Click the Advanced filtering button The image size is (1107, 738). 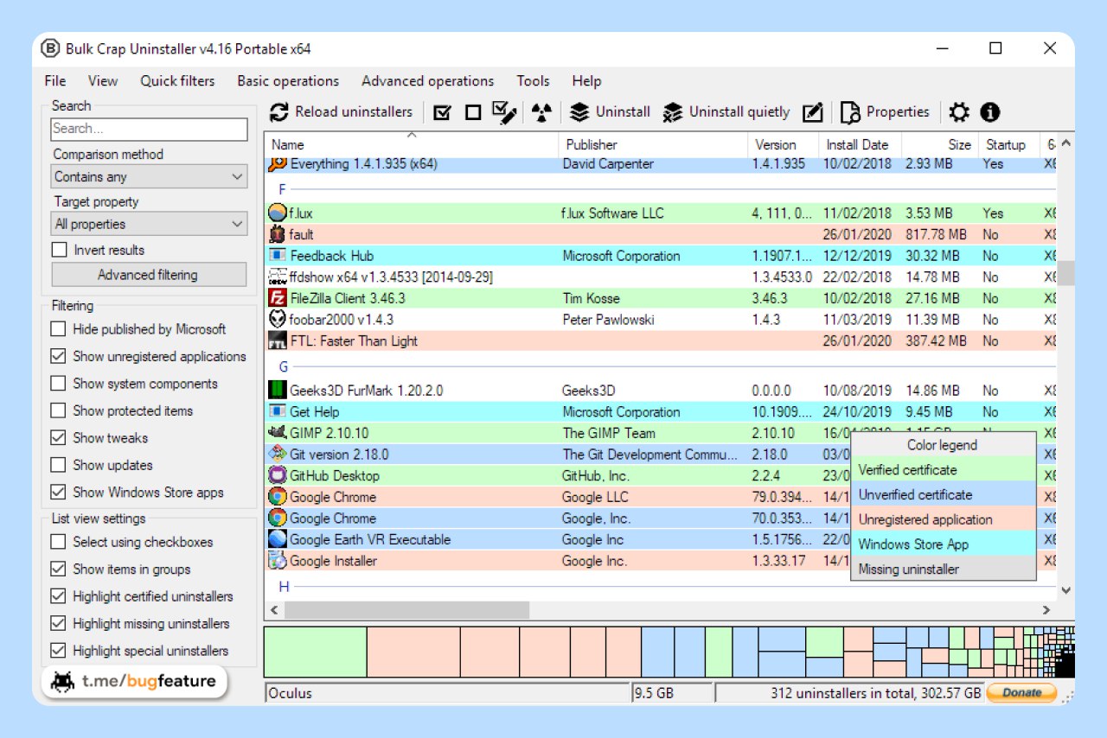(149, 275)
